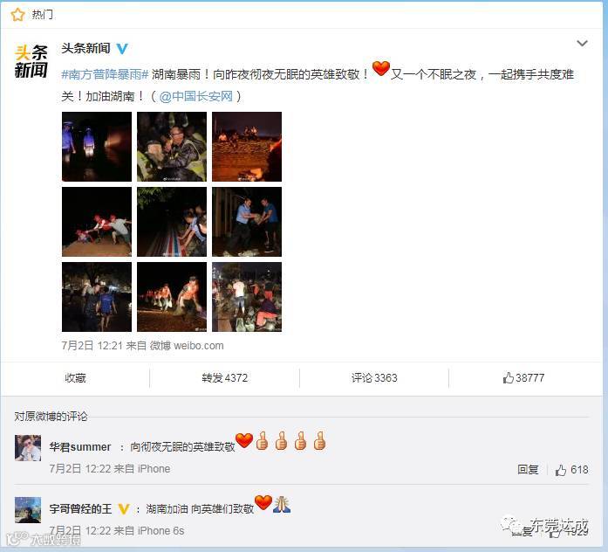608x552 pixels.
Task: Click the 华君summer username
Action: click(80, 447)
